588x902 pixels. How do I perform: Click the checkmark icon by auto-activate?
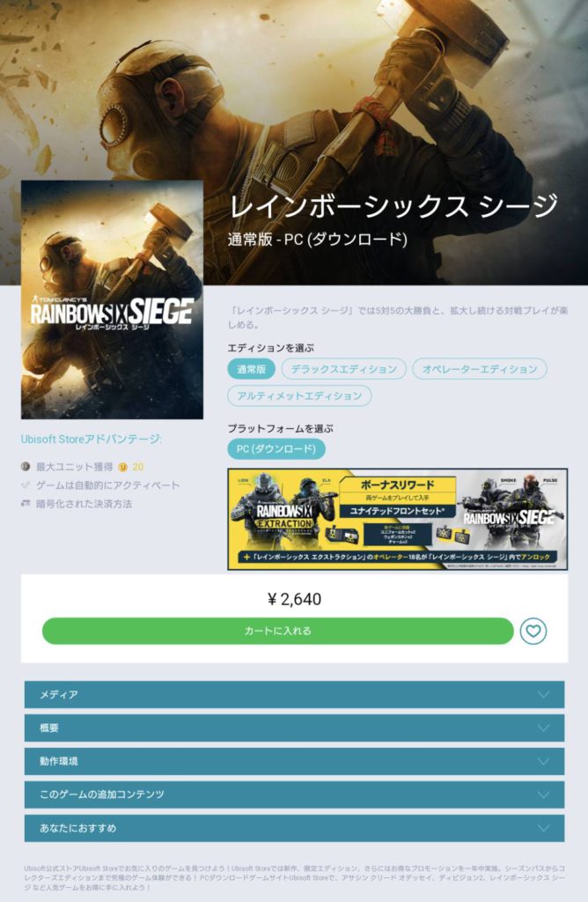(26, 485)
